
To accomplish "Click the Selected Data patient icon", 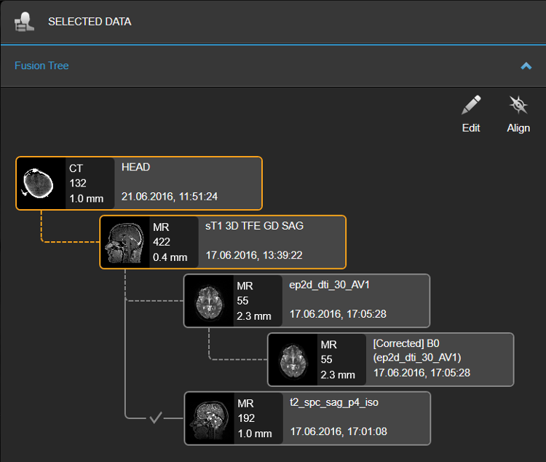I will (24, 22).
